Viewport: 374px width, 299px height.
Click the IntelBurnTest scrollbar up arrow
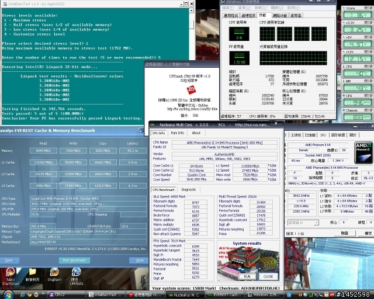pos(191,11)
